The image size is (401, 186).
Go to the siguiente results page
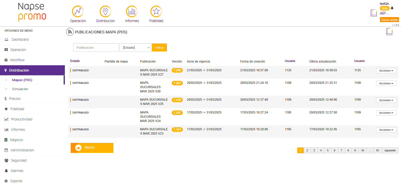pos(390,150)
